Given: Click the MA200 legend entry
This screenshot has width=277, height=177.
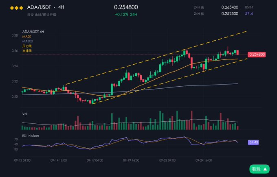Looking at the screenshot, I should click(x=28, y=41).
